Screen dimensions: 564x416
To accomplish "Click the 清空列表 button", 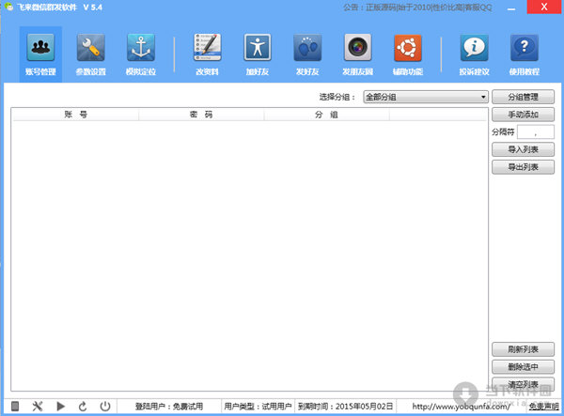I will (523, 384).
